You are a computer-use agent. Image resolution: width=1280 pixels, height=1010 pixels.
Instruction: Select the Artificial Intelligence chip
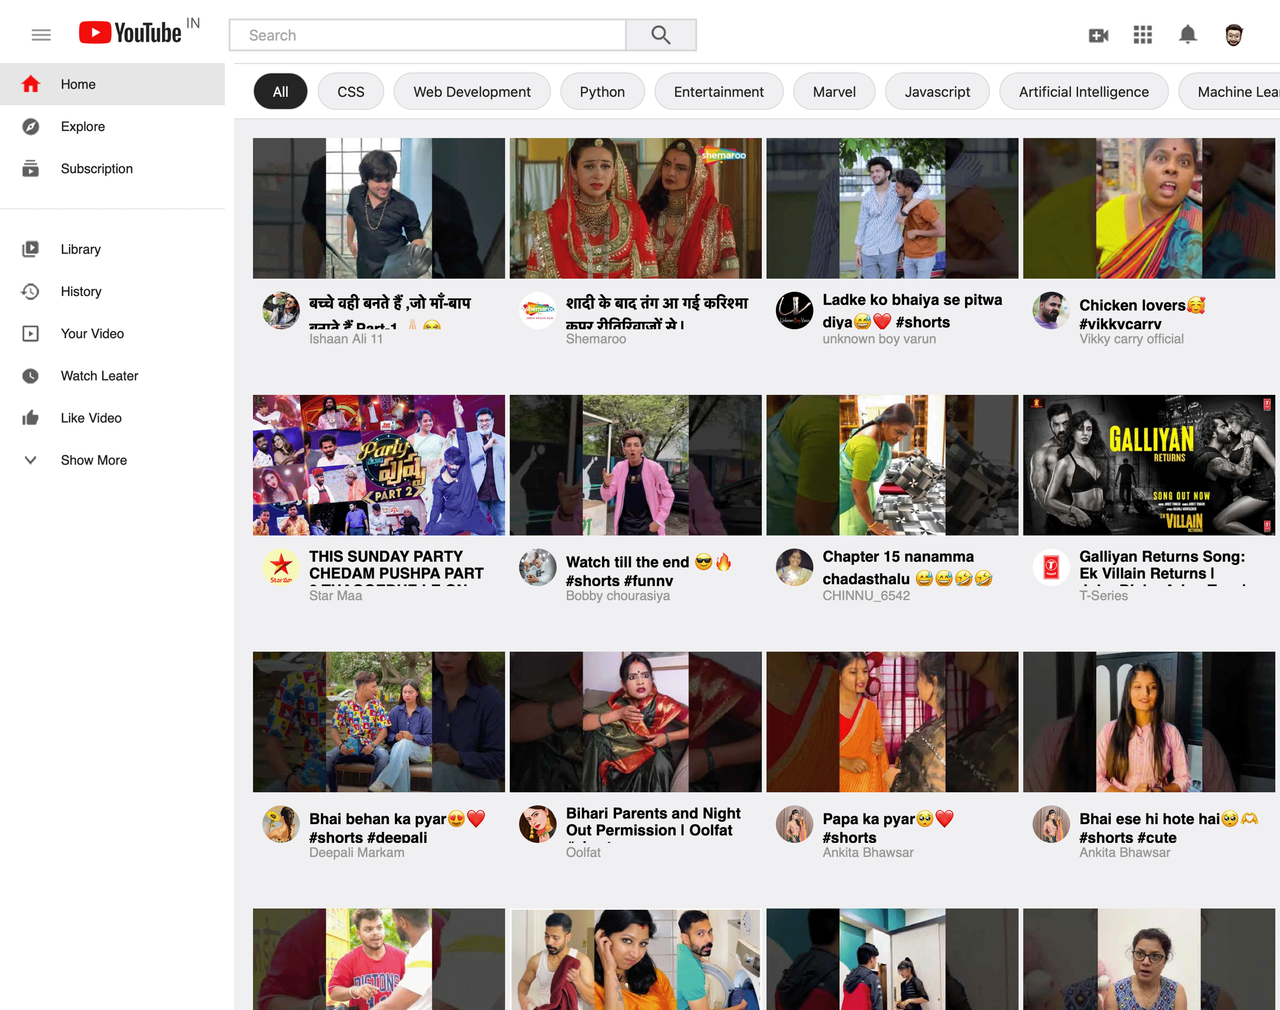[x=1084, y=92]
